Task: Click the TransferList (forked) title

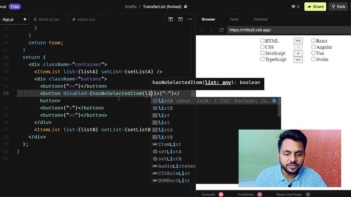Action: click(162, 7)
